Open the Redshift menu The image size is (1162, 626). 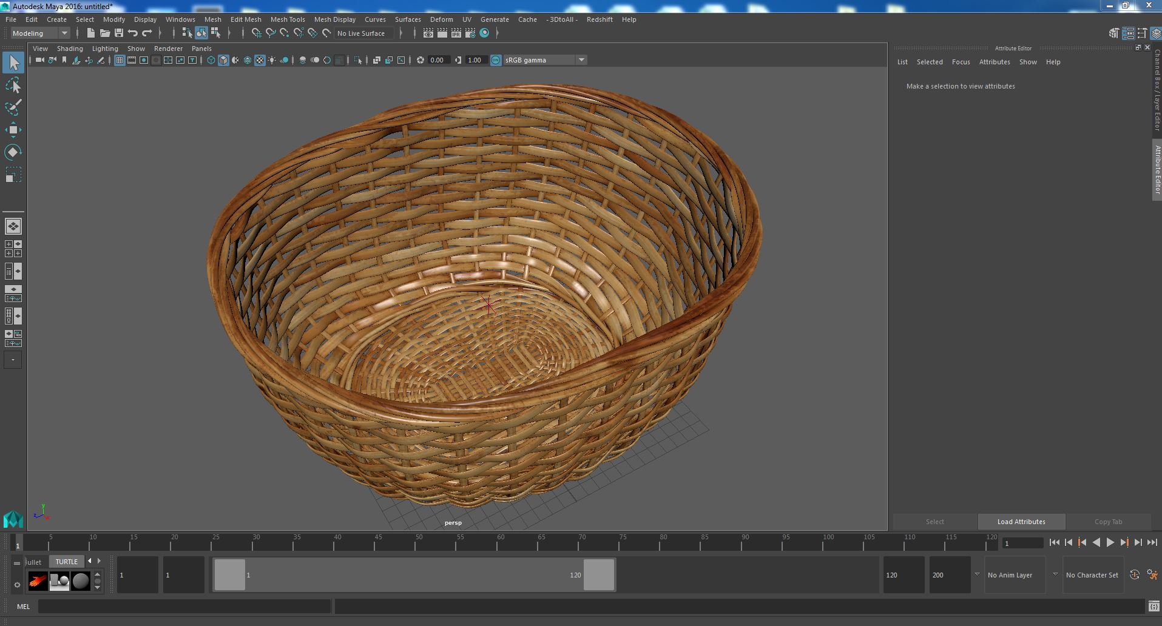click(600, 19)
